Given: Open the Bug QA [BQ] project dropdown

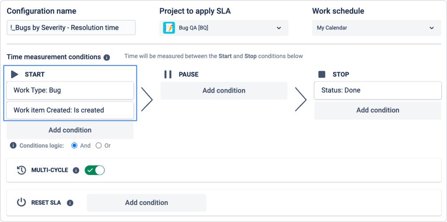Looking at the screenshot, I should click(x=224, y=28).
